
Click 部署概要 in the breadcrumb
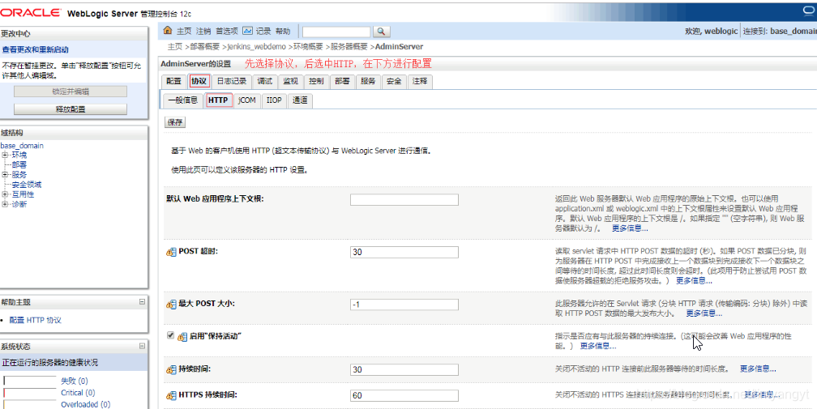(x=205, y=47)
